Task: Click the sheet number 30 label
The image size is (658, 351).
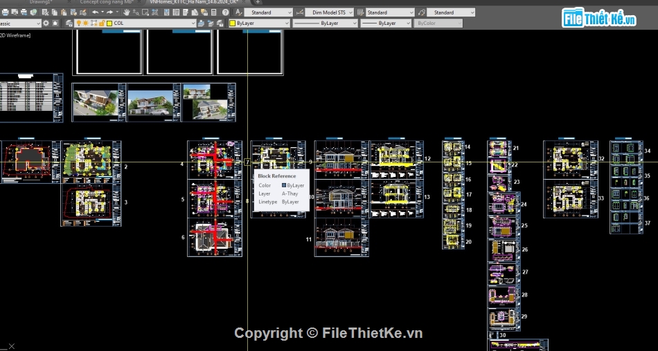Action: [x=503, y=335]
